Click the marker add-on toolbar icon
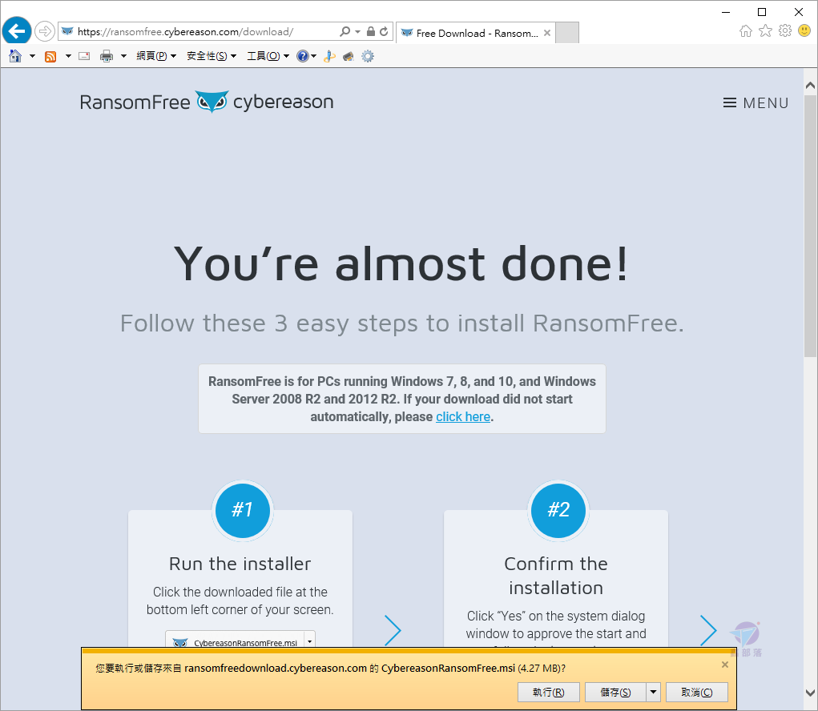 click(348, 56)
